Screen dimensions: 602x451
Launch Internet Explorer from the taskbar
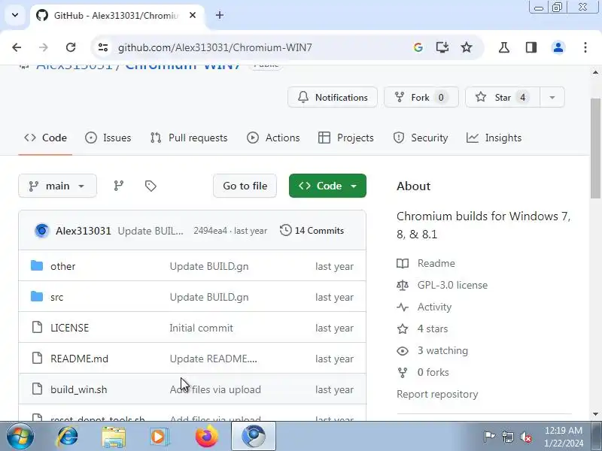click(68, 437)
